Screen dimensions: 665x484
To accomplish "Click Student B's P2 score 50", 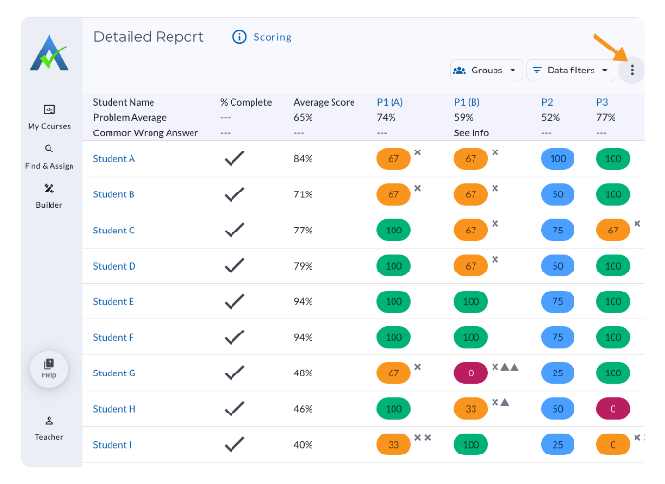I will [x=557, y=194].
